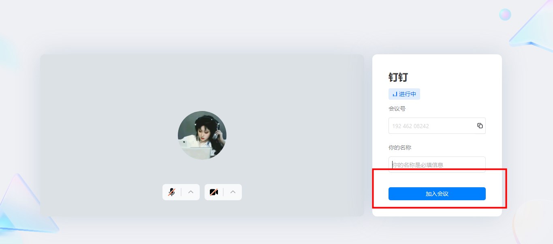Click the gray video preview panel
Image resolution: width=553 pixels, height=244 pixels.
pos(202,135)
